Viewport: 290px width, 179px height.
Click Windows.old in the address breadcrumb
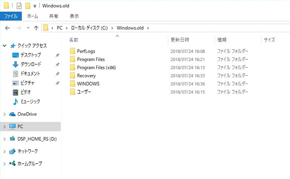[x=130, y=28]
